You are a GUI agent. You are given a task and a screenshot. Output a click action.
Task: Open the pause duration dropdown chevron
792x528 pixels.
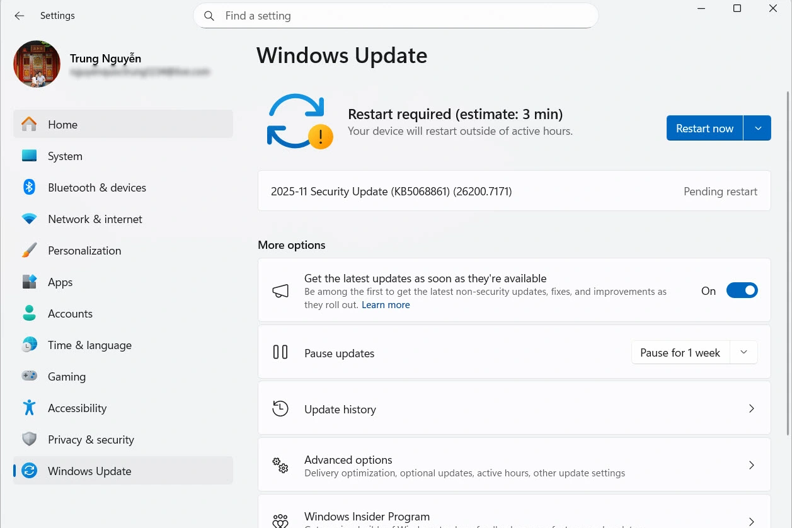(743, 353)
